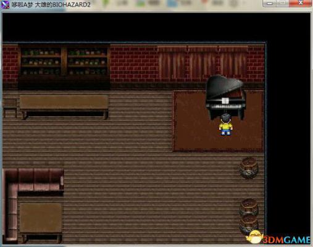Maximize the game window
This screenshot has width=313, height=247.
point(283,4)
